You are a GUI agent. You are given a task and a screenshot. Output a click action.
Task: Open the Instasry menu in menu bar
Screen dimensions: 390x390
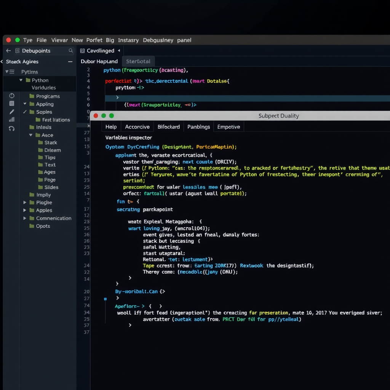128,40
